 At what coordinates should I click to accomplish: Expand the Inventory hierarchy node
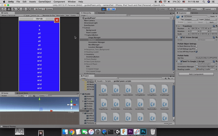pyautogui.click(x=85, y=54)
